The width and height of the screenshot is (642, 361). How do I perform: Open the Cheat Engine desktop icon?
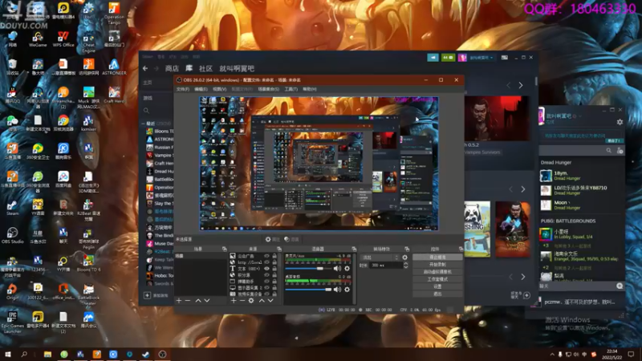(88, 42)
